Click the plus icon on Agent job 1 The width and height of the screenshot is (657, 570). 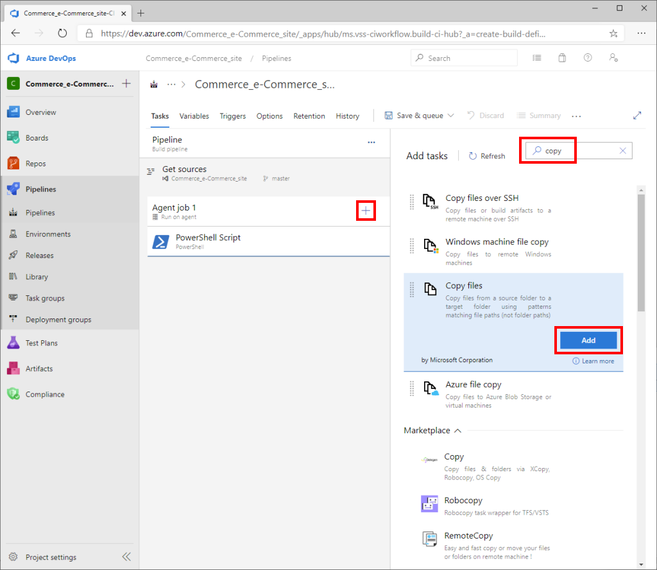[366, 210]
